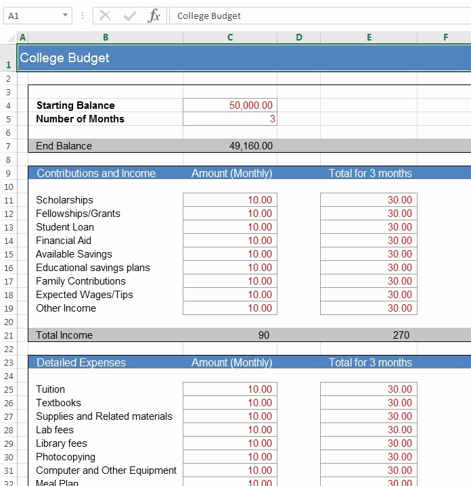Select row 1 header

tap(8, 58)
